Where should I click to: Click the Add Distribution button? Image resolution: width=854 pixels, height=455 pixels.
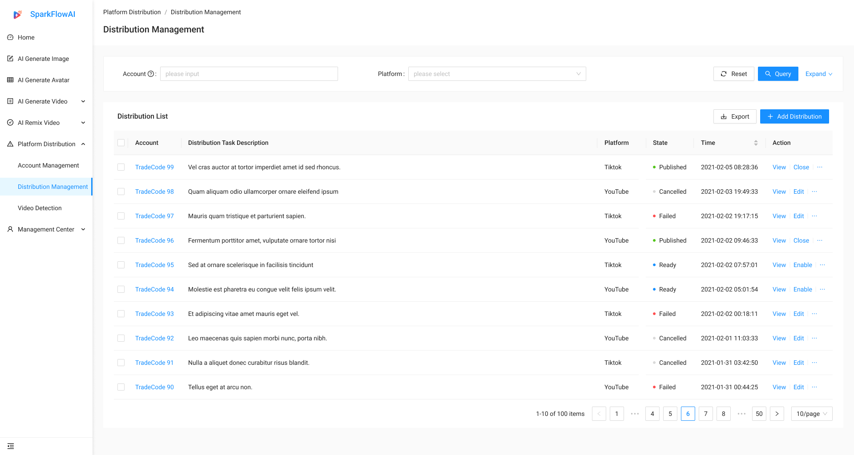point(794,116)
